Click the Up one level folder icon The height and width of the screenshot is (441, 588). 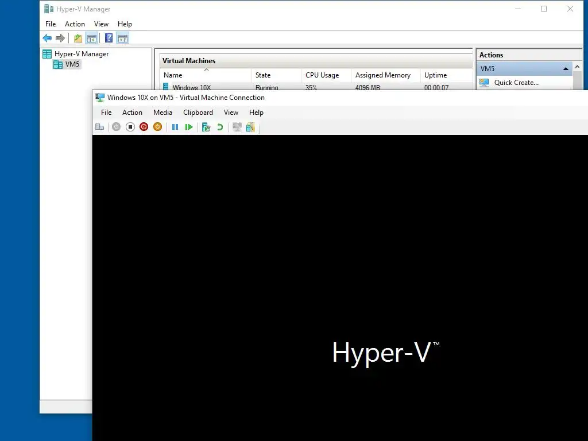[x=78, y=38]
